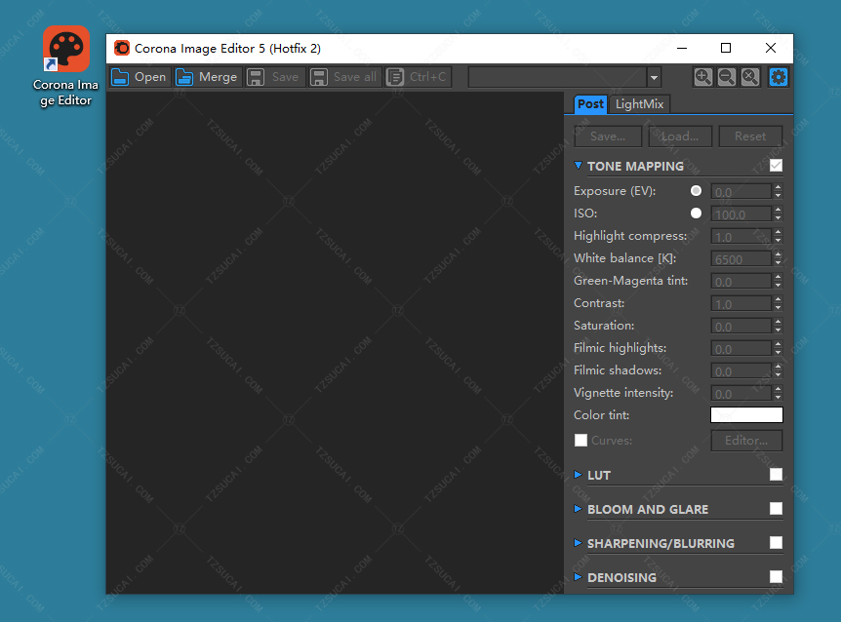841x622 pixels.
Task: Click the Vignette intensity value field
Action: (741, 394)
